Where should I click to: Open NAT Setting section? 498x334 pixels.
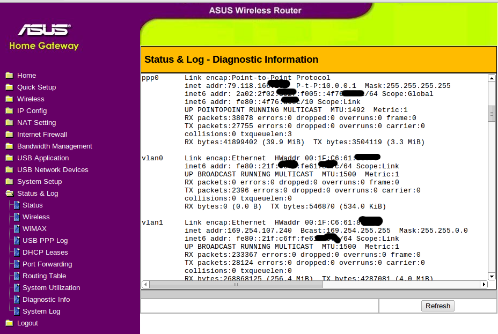(x=36, y=122)
